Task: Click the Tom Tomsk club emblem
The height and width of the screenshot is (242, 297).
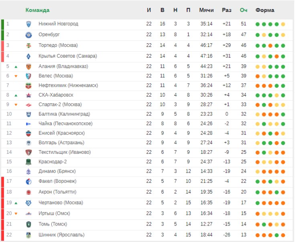Action: point(28,224)
